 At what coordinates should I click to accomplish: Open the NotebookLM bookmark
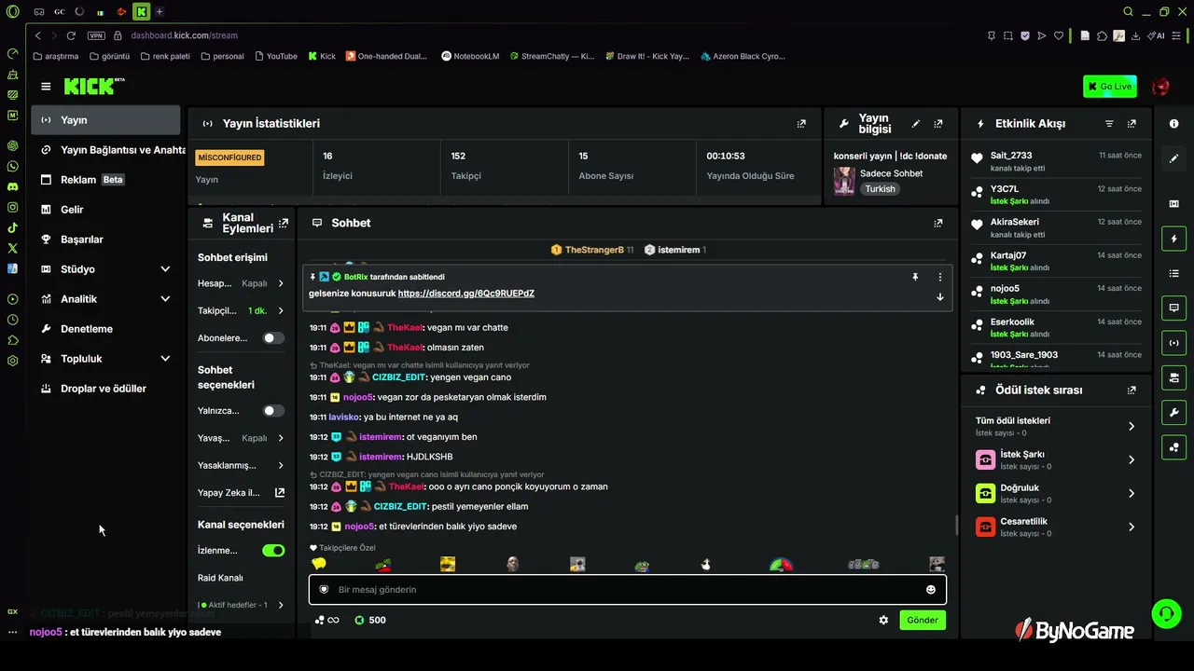click(x=469, y=56)
